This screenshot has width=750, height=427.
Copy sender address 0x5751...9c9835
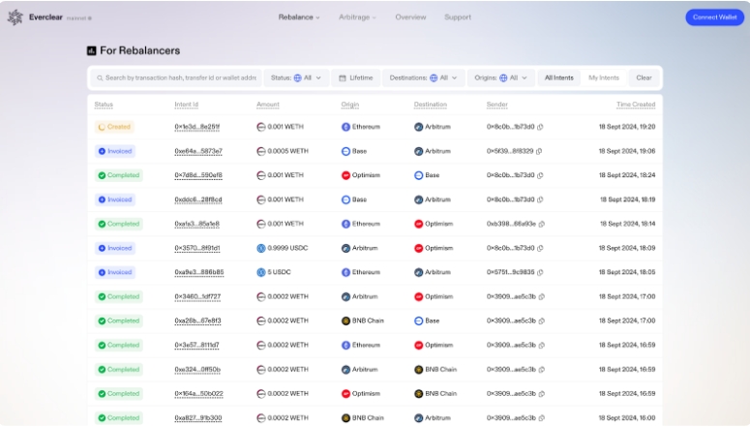click(x=540, y=272)
